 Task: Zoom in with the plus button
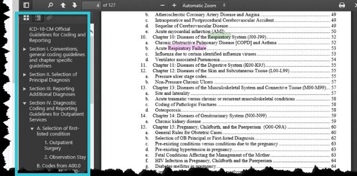(x=174, y=5)
